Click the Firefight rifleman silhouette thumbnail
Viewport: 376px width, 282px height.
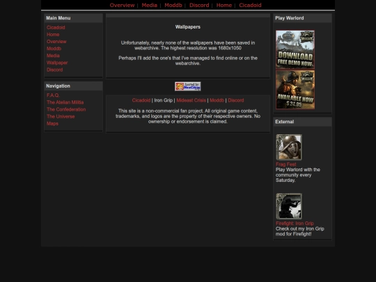(x=289, y=206)
